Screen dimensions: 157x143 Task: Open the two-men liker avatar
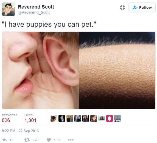[x=70, y=118]
